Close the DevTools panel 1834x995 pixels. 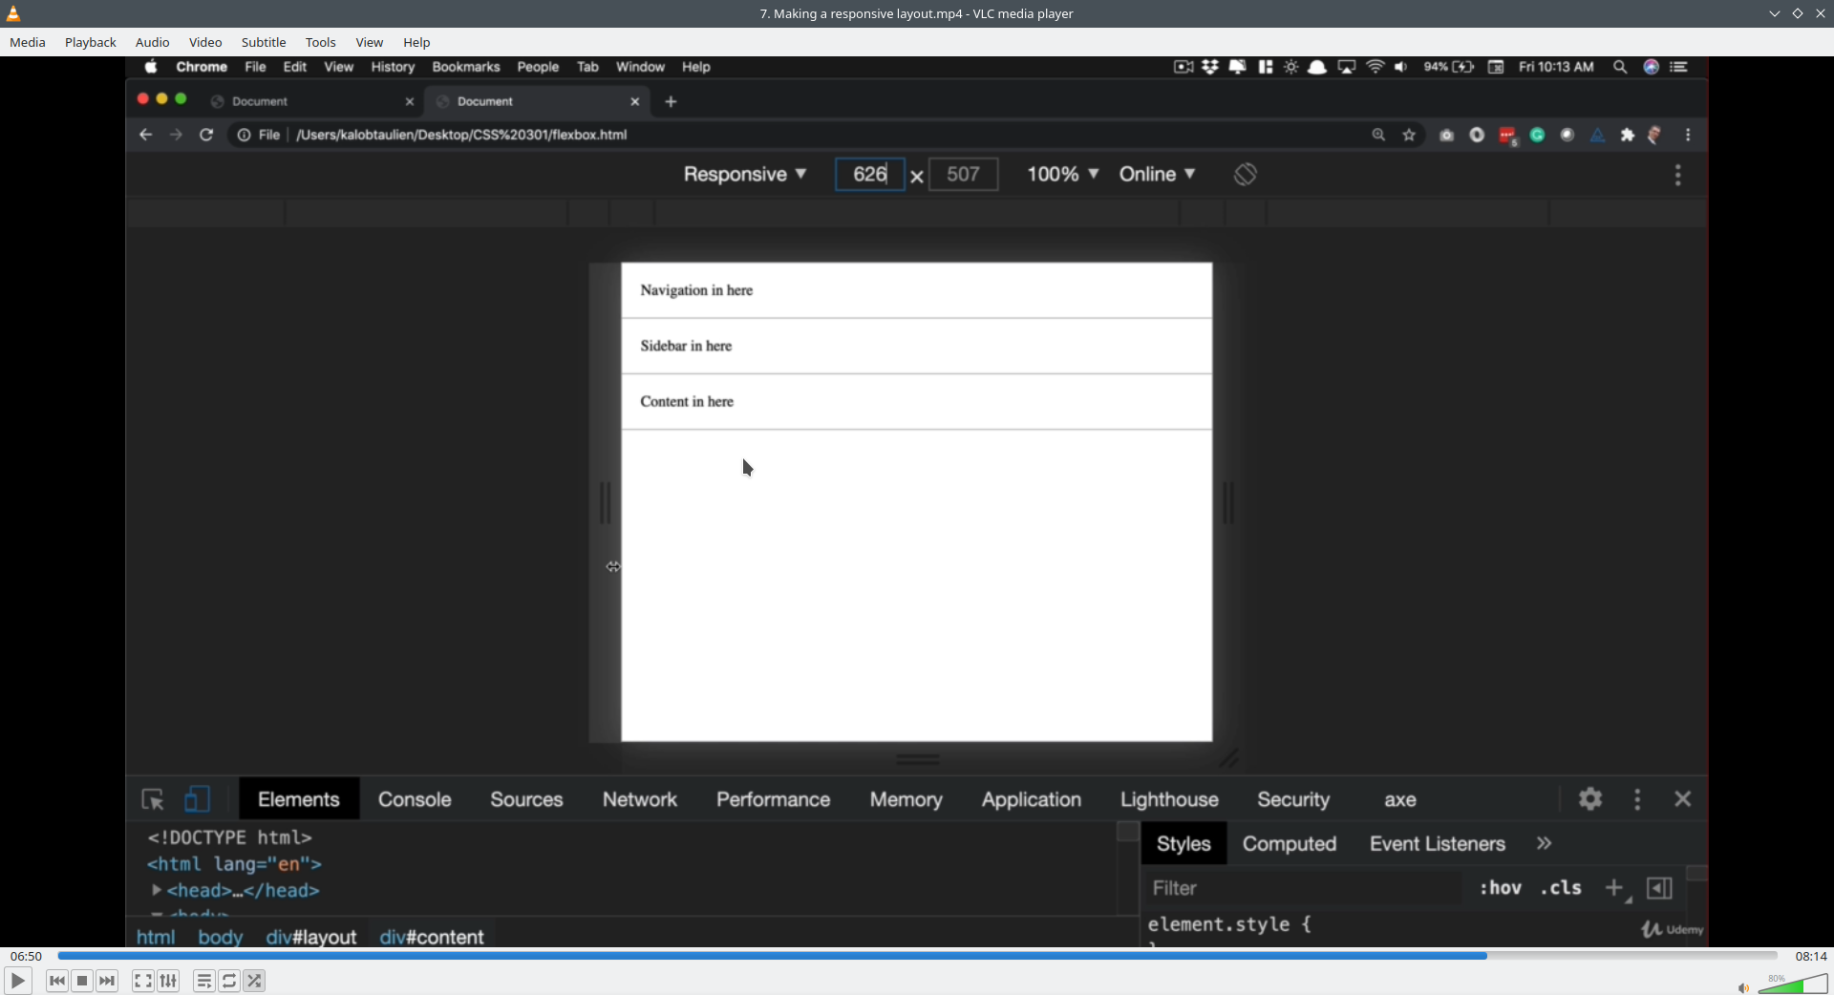tap(1683, 799)
